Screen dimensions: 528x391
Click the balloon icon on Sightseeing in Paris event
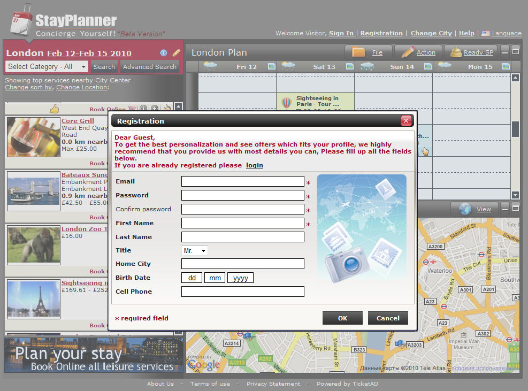[x=287, y=102]
